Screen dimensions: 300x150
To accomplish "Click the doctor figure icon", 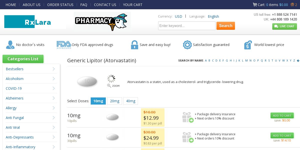I will [x=10, y=45].
